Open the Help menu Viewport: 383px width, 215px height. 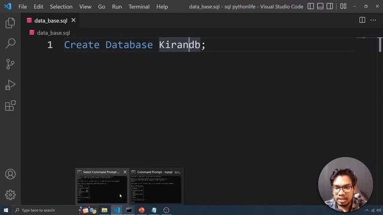162,7
